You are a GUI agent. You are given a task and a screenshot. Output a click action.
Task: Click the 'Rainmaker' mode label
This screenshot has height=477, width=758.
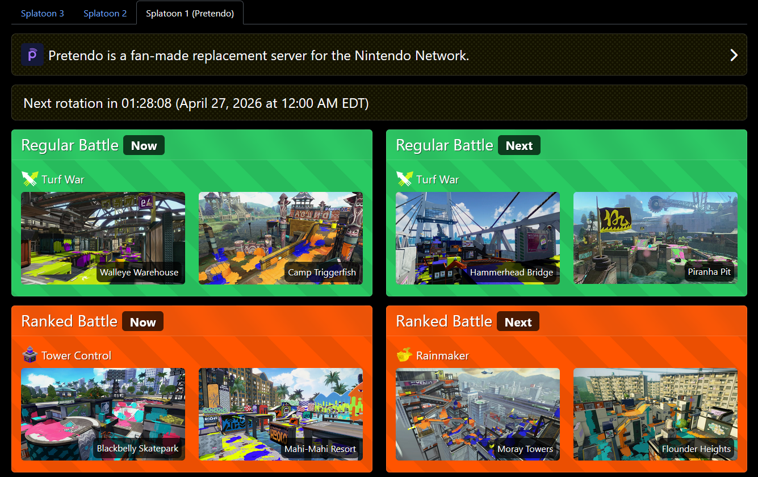point(443,355)
